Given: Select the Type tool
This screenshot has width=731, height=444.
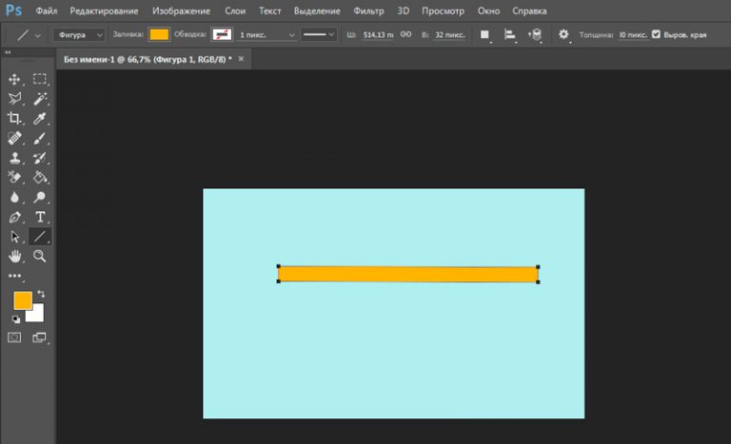Looking at the screenshot, I should point(40,217).
